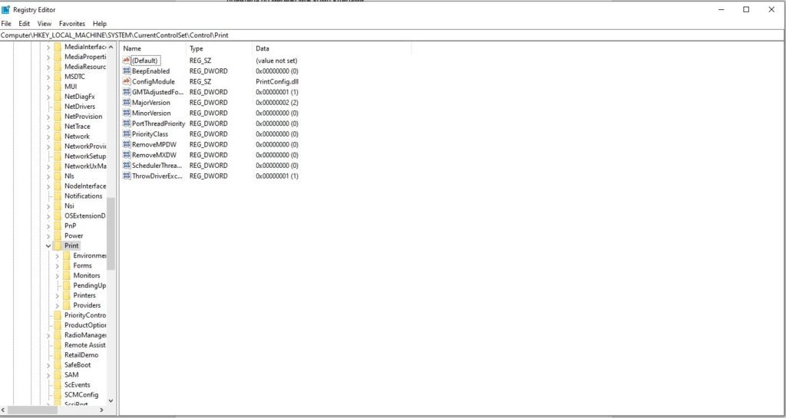The height and width of the screenshot is (418, 786).
Task: Click the PriorityClass DWORD icon
Action: pos(127,134)
